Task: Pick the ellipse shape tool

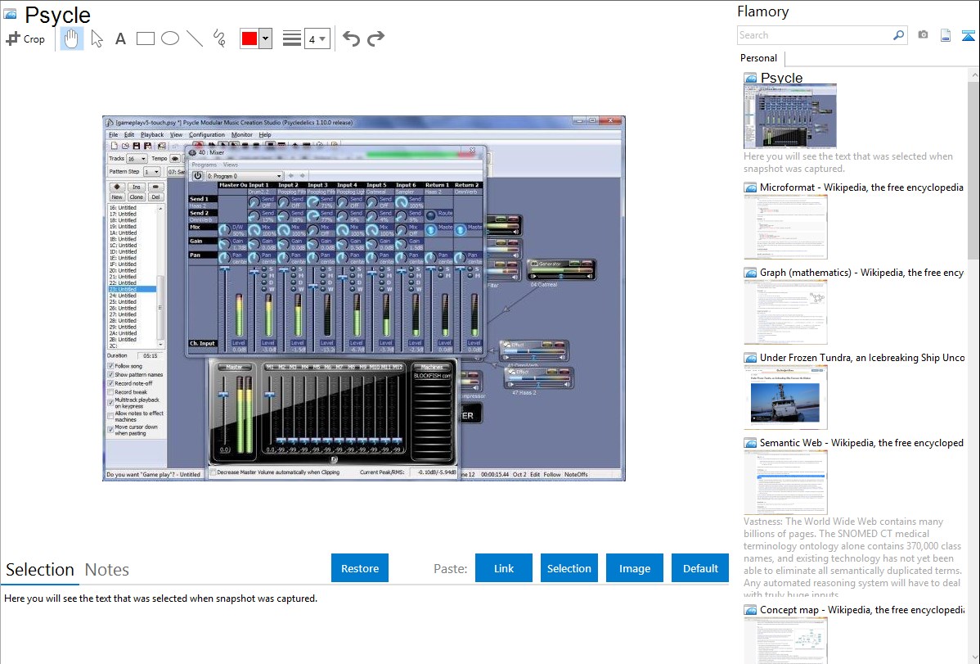Action: (170, 38)
